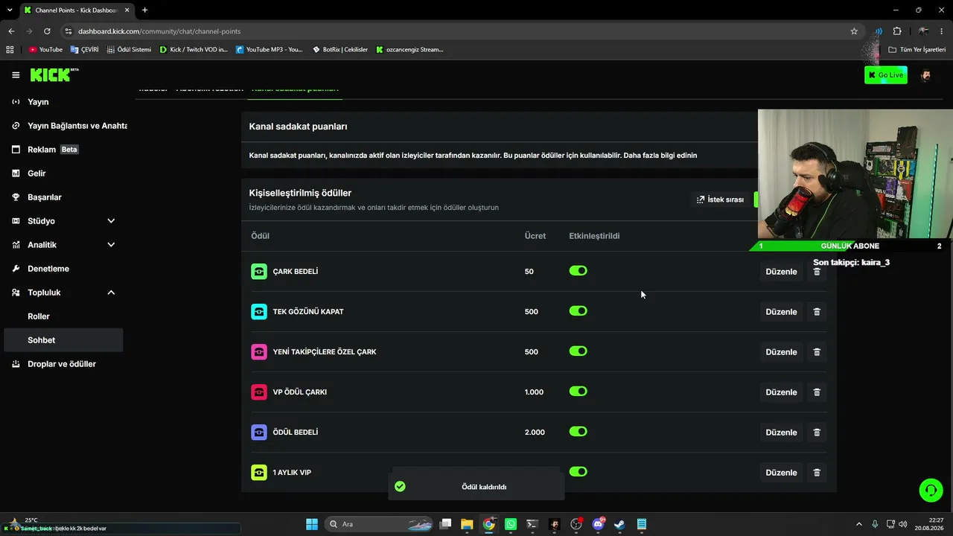
Task: Click the red VP ÖDÜL ÇARKI reward icon
Action: 259,392
